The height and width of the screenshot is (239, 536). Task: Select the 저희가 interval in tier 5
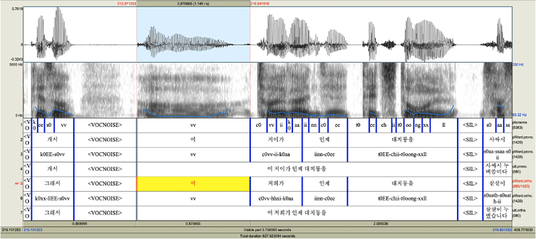[276, 184]
